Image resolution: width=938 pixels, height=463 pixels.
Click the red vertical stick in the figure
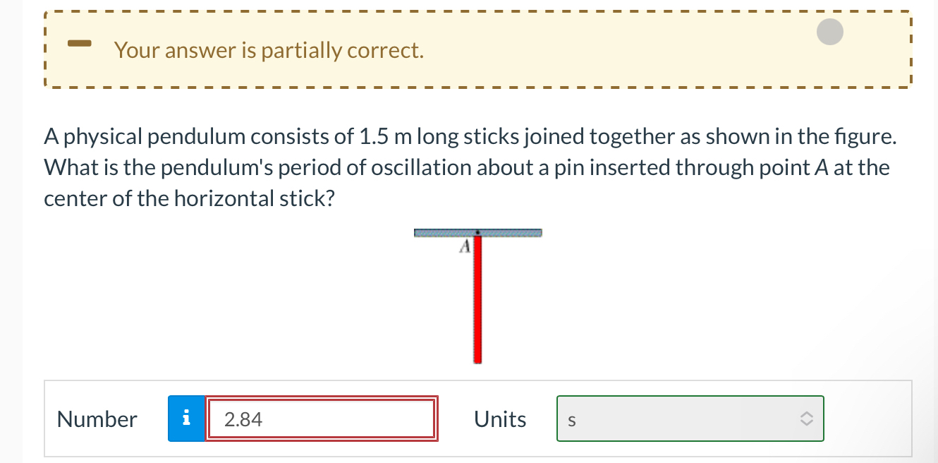[x=477, y=303]
